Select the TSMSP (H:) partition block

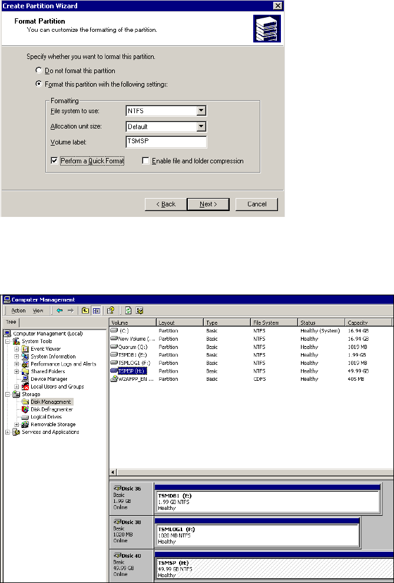tap(274, 569)
